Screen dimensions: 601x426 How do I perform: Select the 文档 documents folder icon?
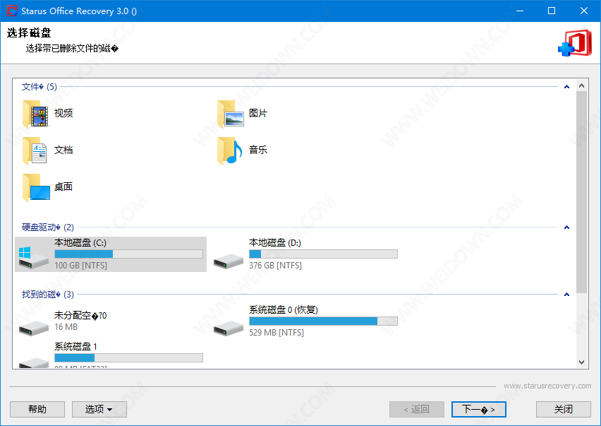click(35, 150)
